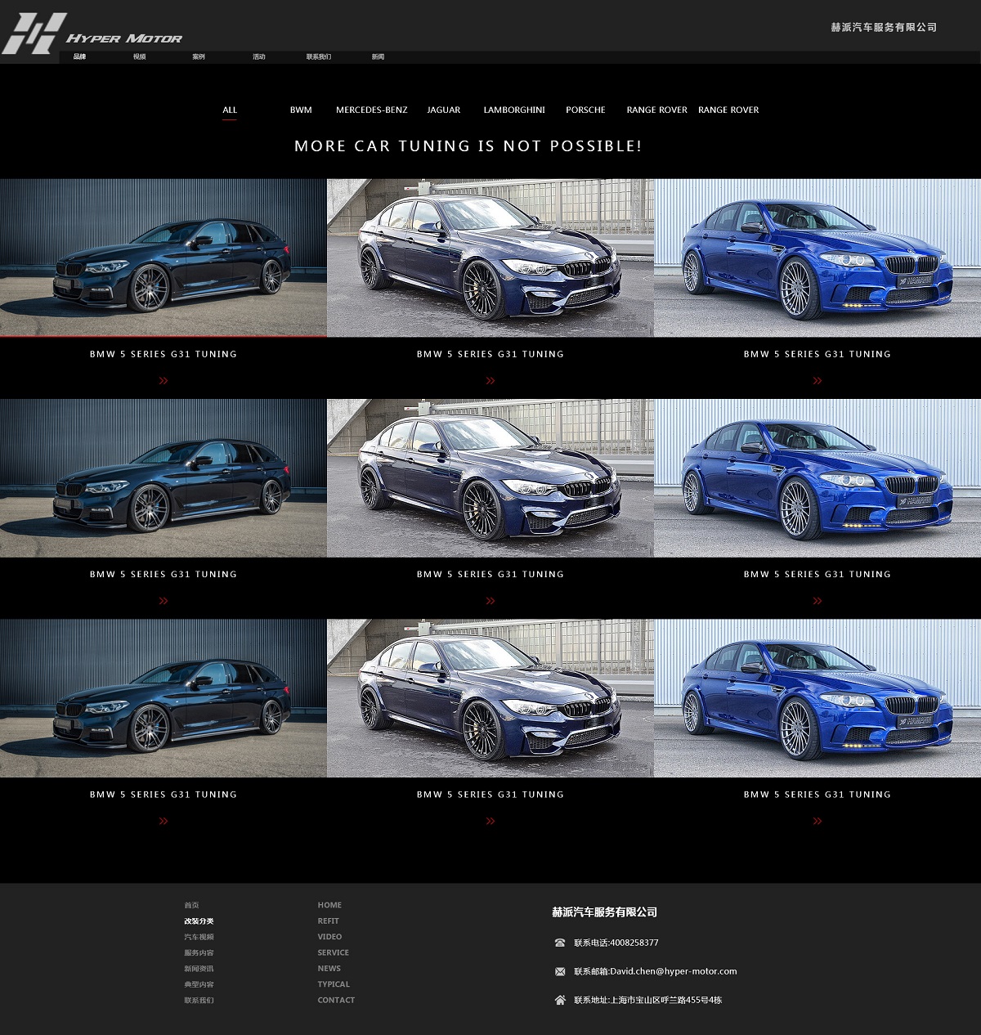Click title under first-row navy sedan

pos(490,354)
